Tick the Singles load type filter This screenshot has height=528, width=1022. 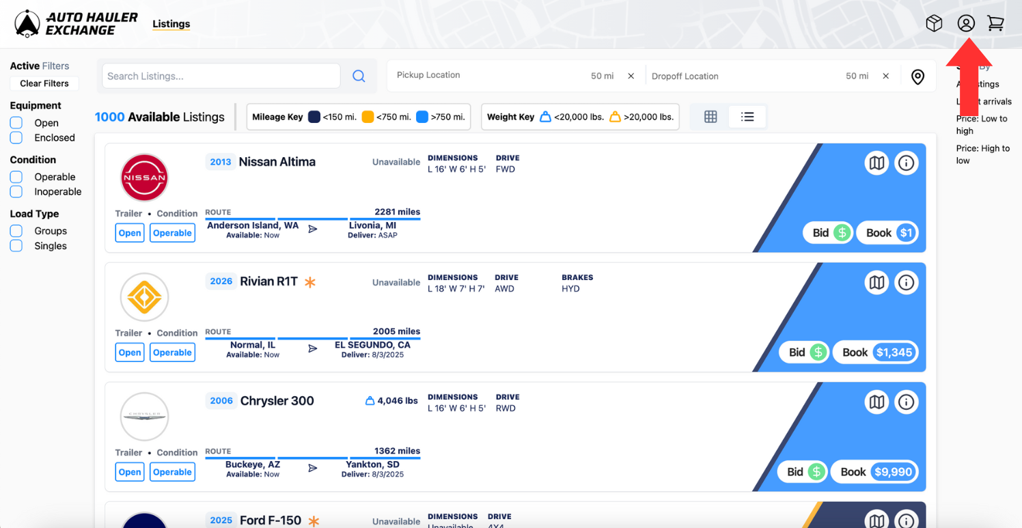click(x=16, y=246)
